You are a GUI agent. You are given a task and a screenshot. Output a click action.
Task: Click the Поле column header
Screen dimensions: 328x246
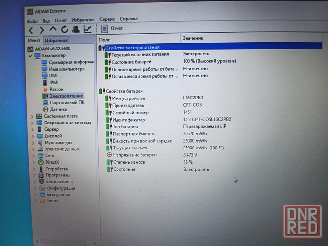pyautogui.click(x=139, y=39)
